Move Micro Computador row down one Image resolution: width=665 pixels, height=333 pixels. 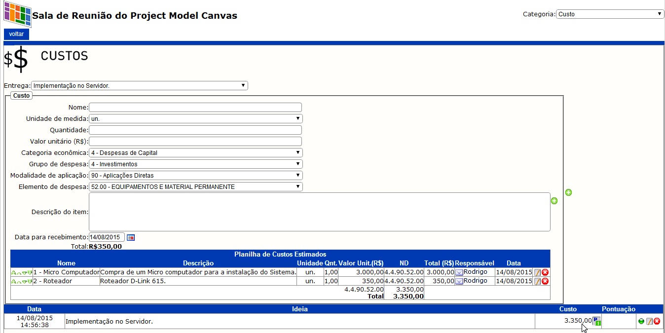(x=24, y=273)
